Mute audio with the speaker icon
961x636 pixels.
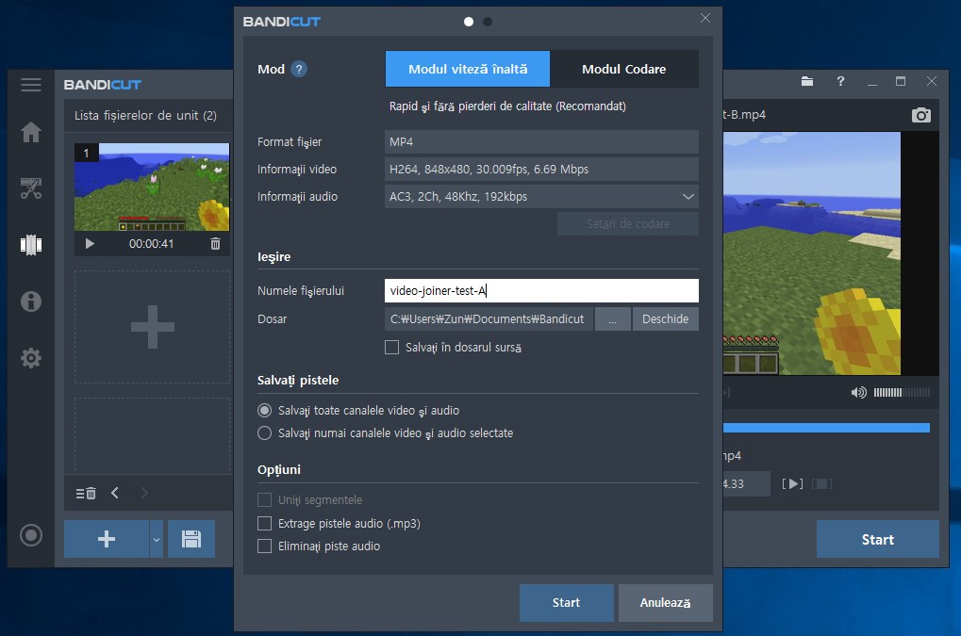(x=858, y=392)
